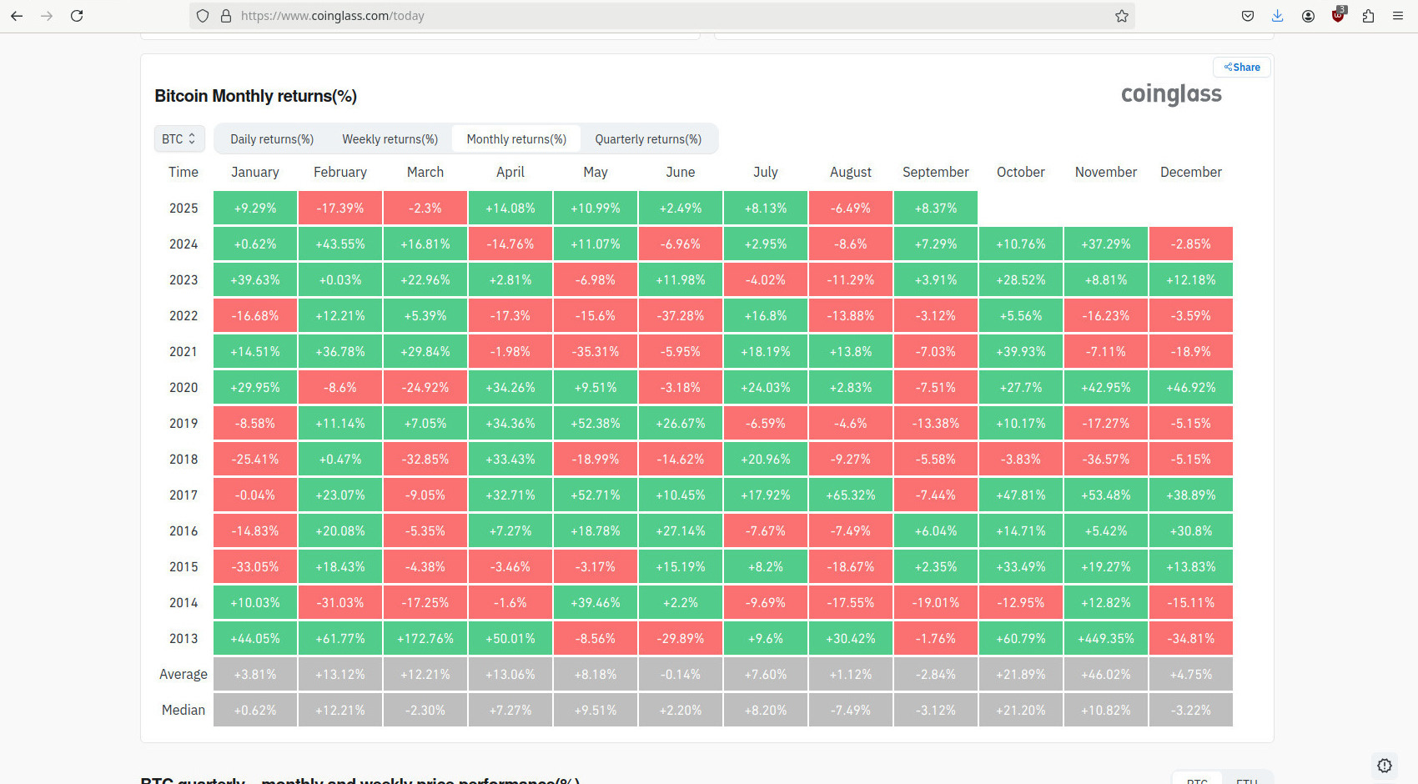The height and width of the screenshot is (784, 1418).
Task: Go forward to the next page
Action: [x=47, y=16]
